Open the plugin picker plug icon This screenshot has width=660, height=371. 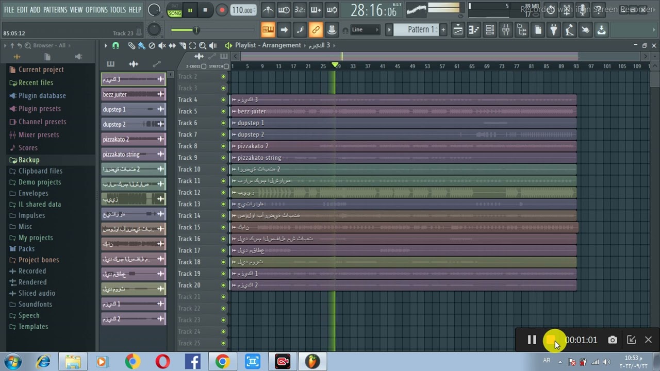click(554, 30)
